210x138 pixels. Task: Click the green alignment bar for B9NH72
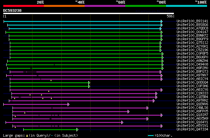85,36
